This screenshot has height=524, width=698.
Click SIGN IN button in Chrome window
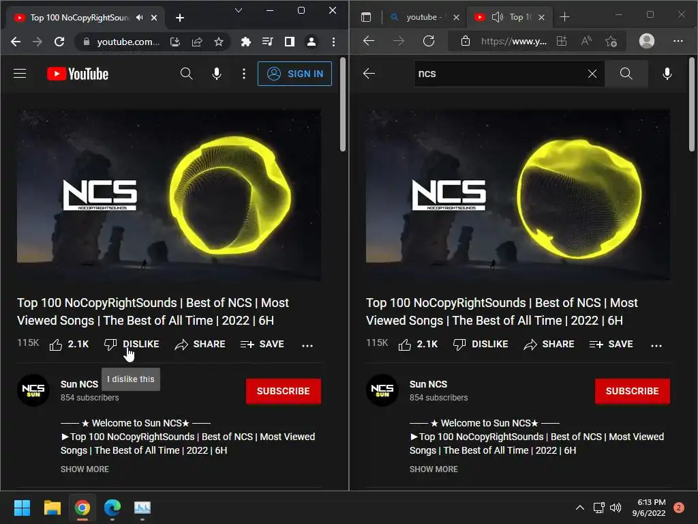(294, 74)
